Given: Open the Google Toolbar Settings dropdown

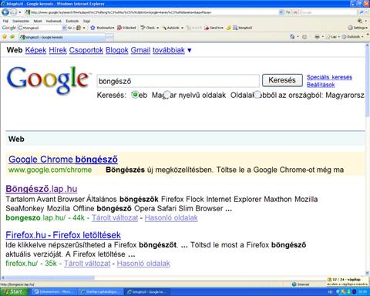Looking at the screenshot, I should [x=358, y=28].
